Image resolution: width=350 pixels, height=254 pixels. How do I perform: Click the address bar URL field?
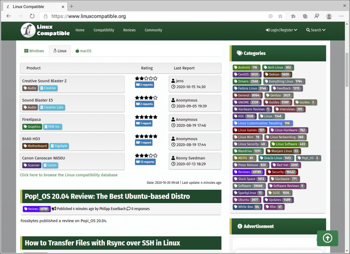point(157,16)
